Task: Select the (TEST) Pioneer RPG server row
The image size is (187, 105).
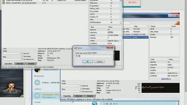Action: (x=45, y=3)
